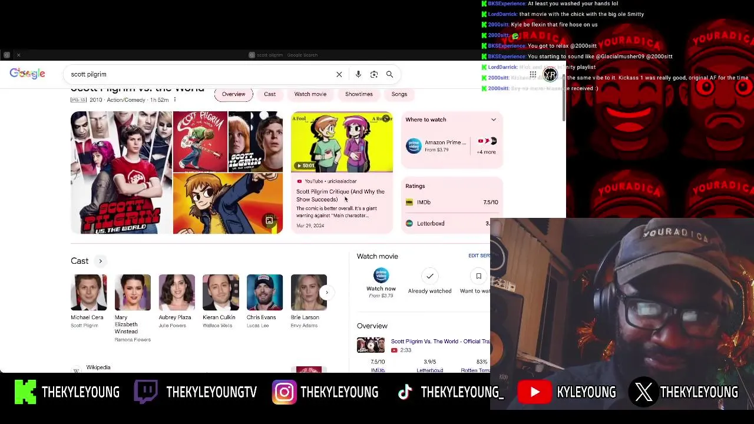Click the image gallery icon on poster collage

(269, 221)
